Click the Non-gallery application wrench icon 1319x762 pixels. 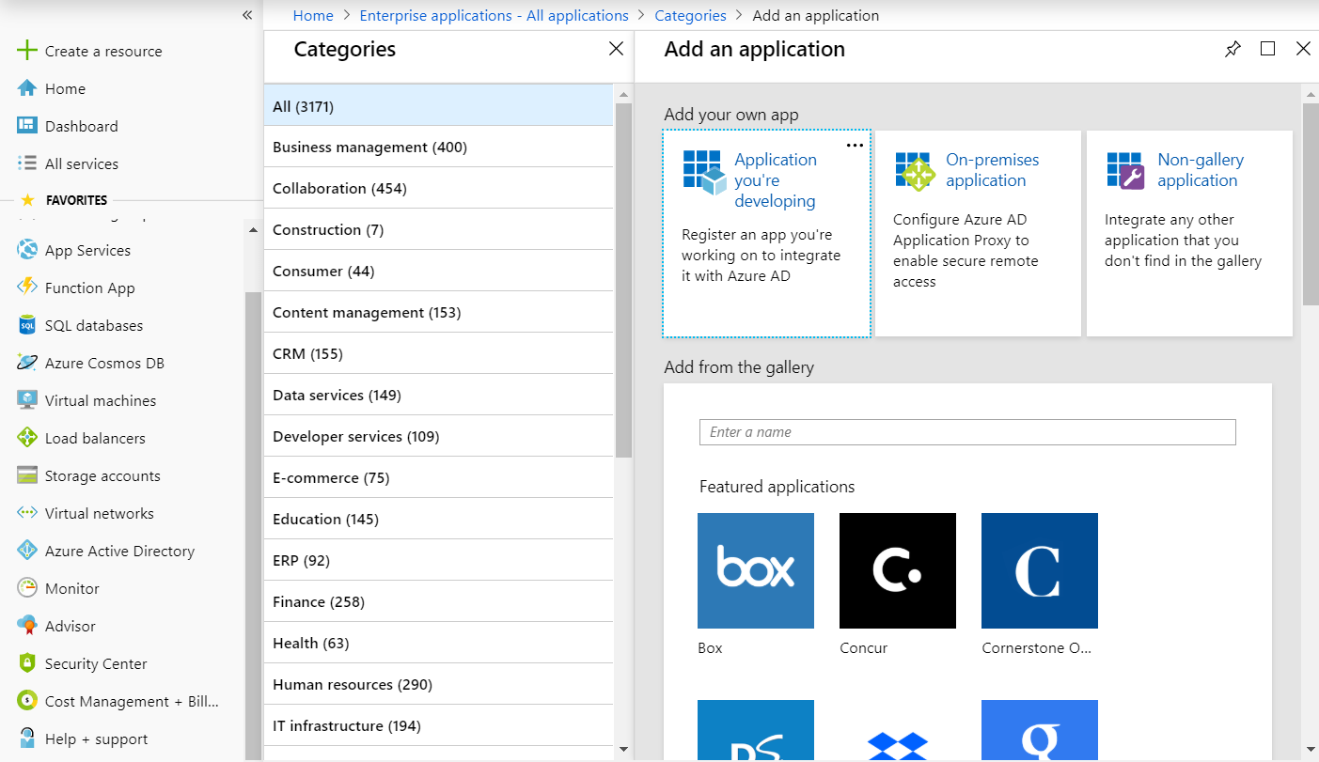coord(1126,171)
